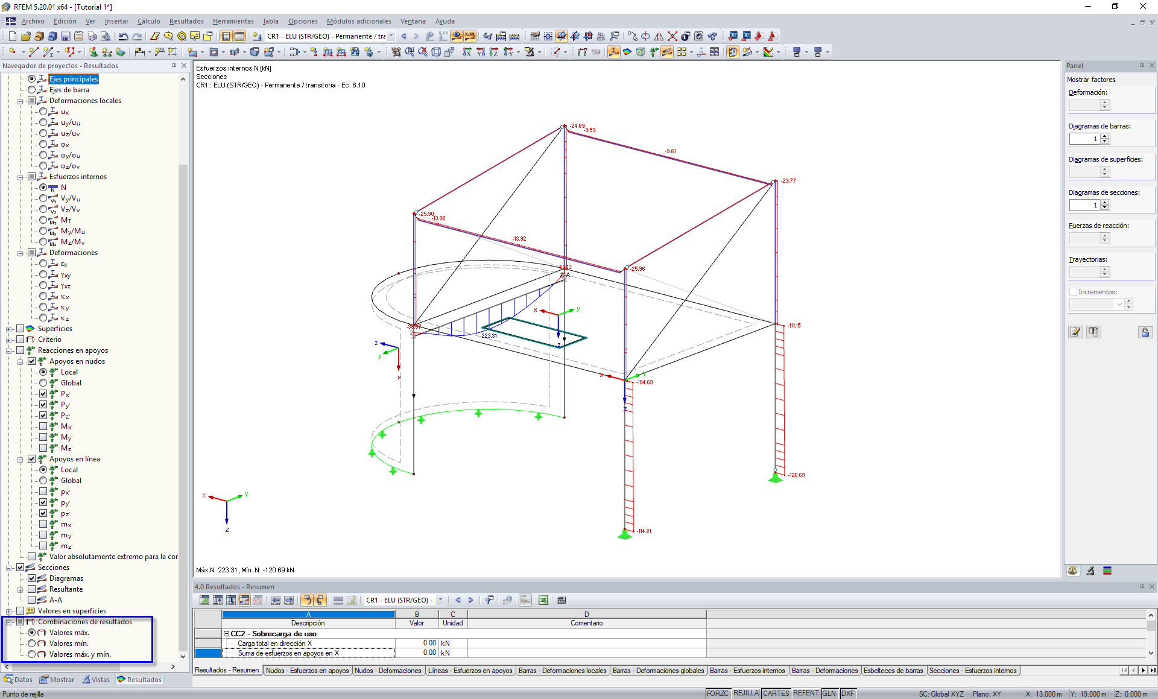Click the next load case arrow in toolbar
This screenshot has height=699, width=1158.
(x=416, y=36)
